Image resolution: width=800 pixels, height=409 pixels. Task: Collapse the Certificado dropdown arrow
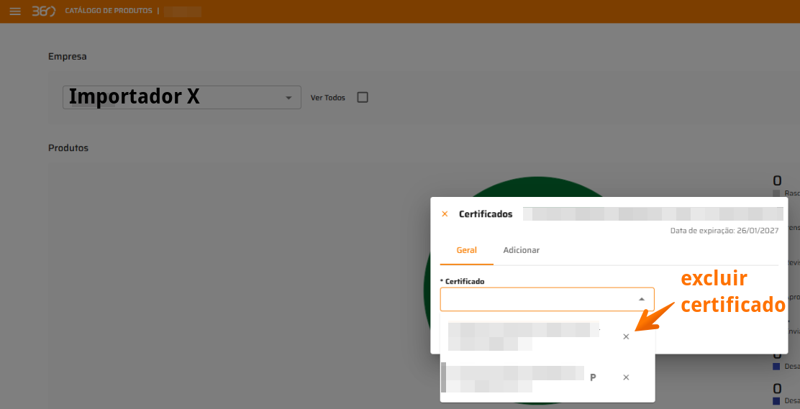click(641, 299)
